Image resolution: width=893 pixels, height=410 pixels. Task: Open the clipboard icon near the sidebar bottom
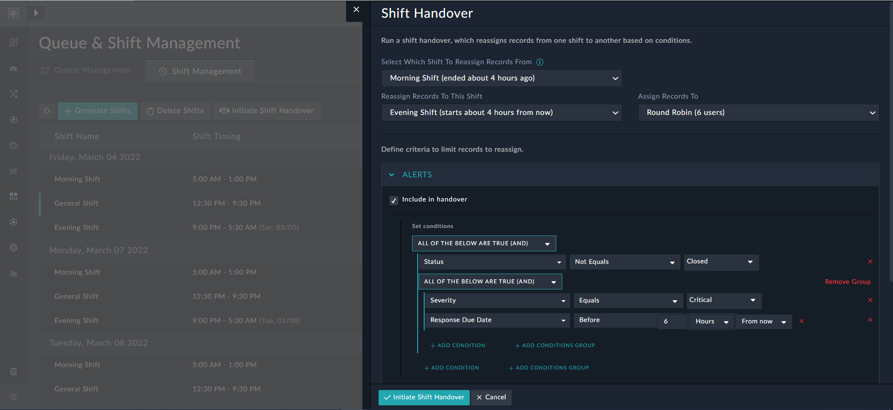pos(13,371)
